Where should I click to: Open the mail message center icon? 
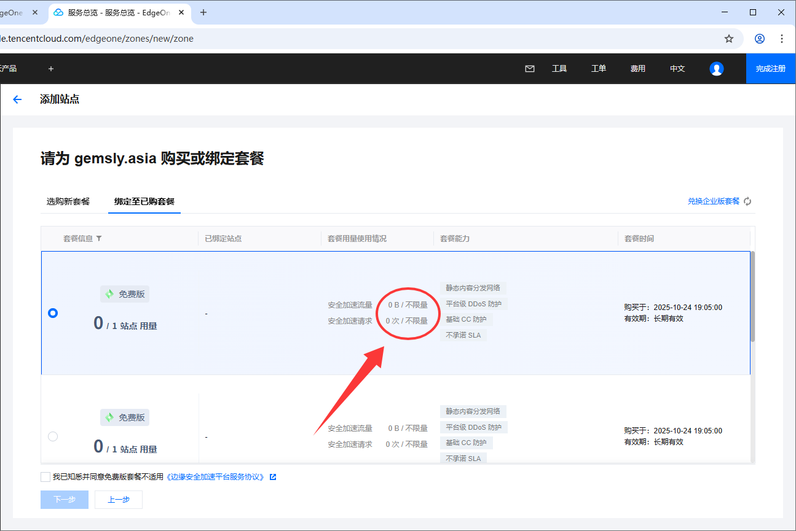click(x=529, y=69)
